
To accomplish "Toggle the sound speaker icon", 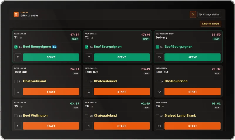I will pos(193,14).
